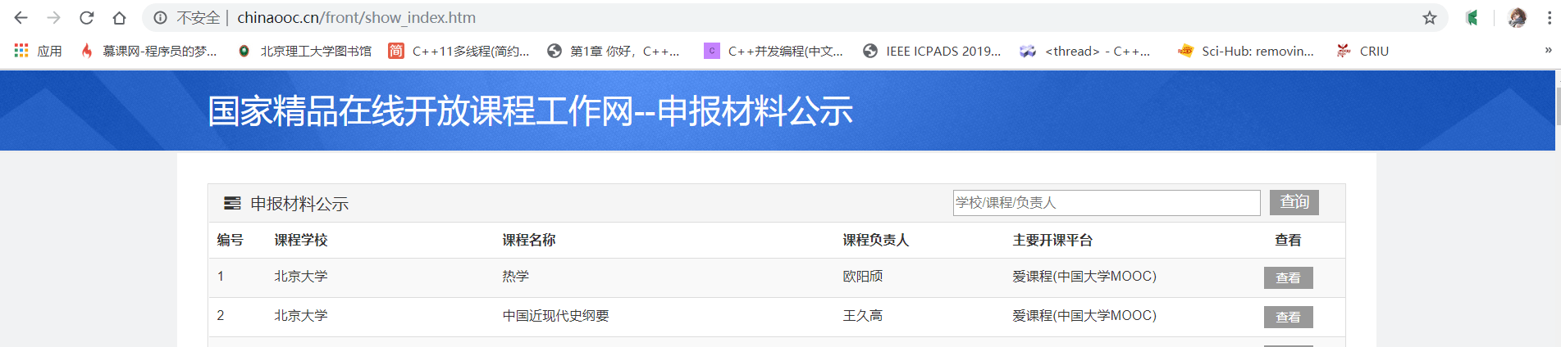Go to the browser home page icon
The width and height of the screenshot is (1561, 347).
click(120, 17)
